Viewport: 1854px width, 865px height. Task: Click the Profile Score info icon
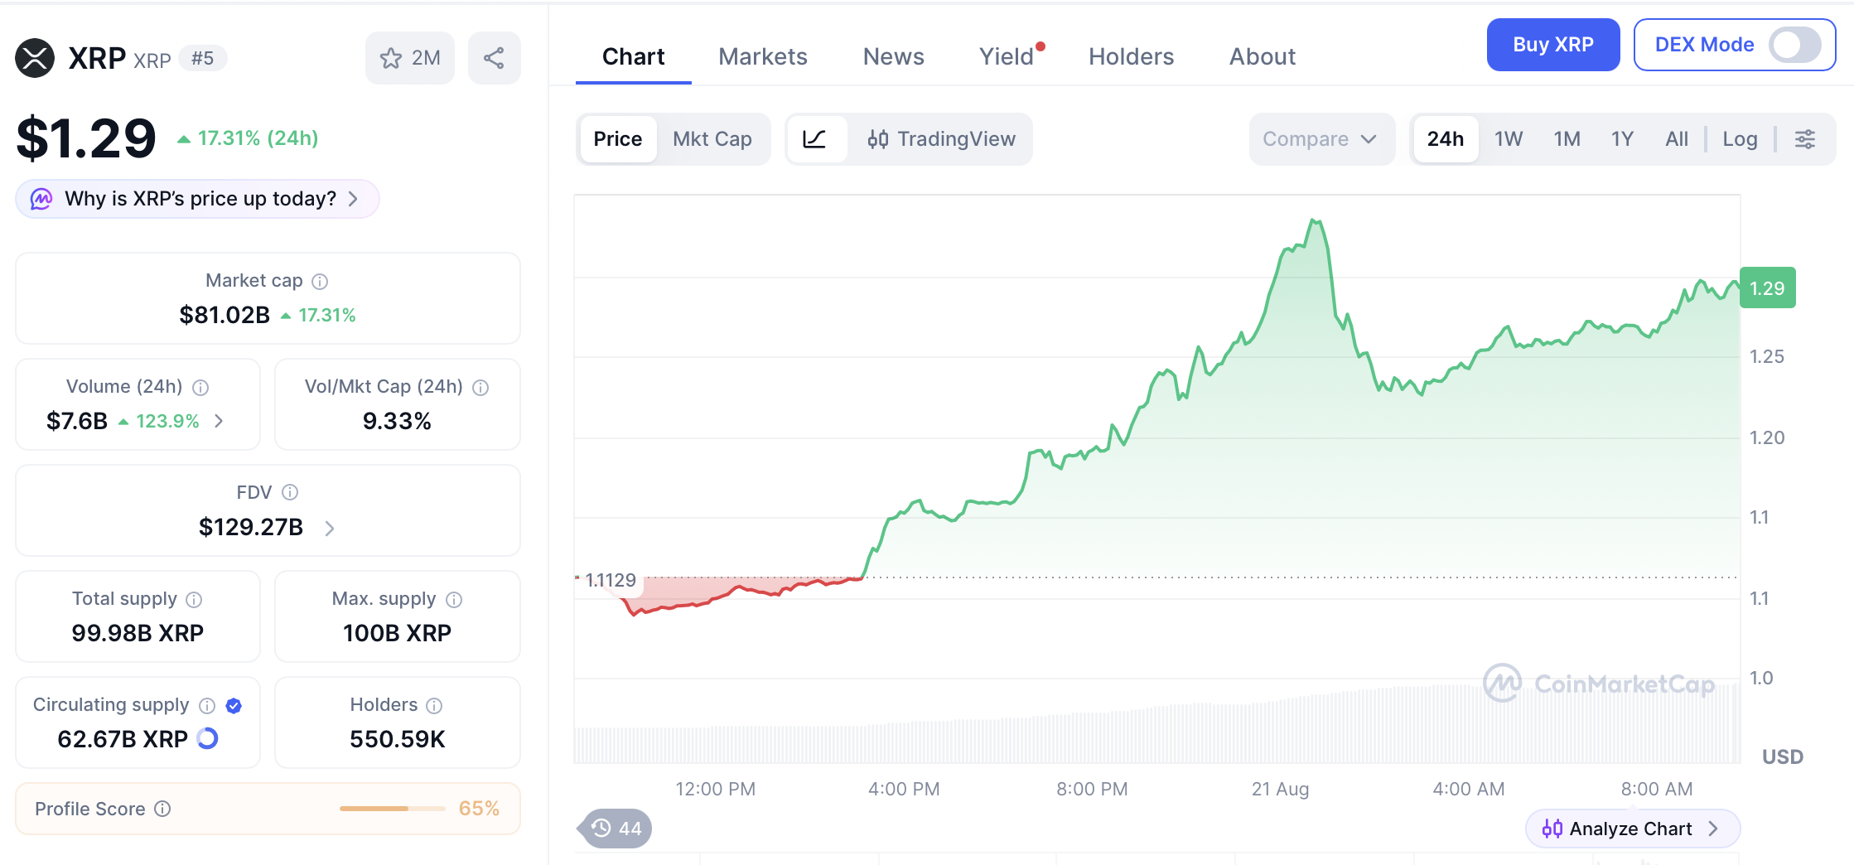[x=163, y=809]
